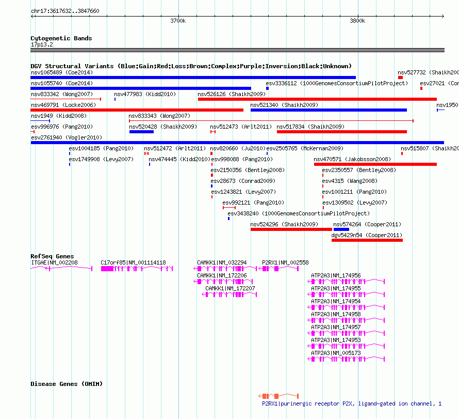Select the nsv833342 (Wong2007) label

click(62, 94)
